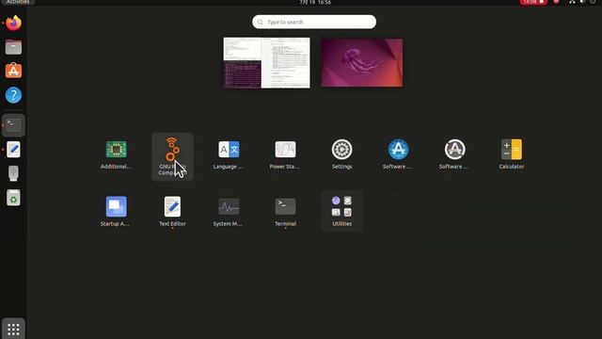Click the Type to search field

pyautogui.click(x=314, y=22)
